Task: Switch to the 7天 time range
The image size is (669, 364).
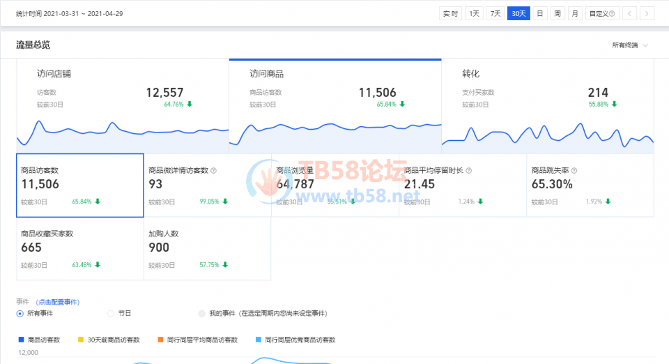Action: (x=495, y=13)
